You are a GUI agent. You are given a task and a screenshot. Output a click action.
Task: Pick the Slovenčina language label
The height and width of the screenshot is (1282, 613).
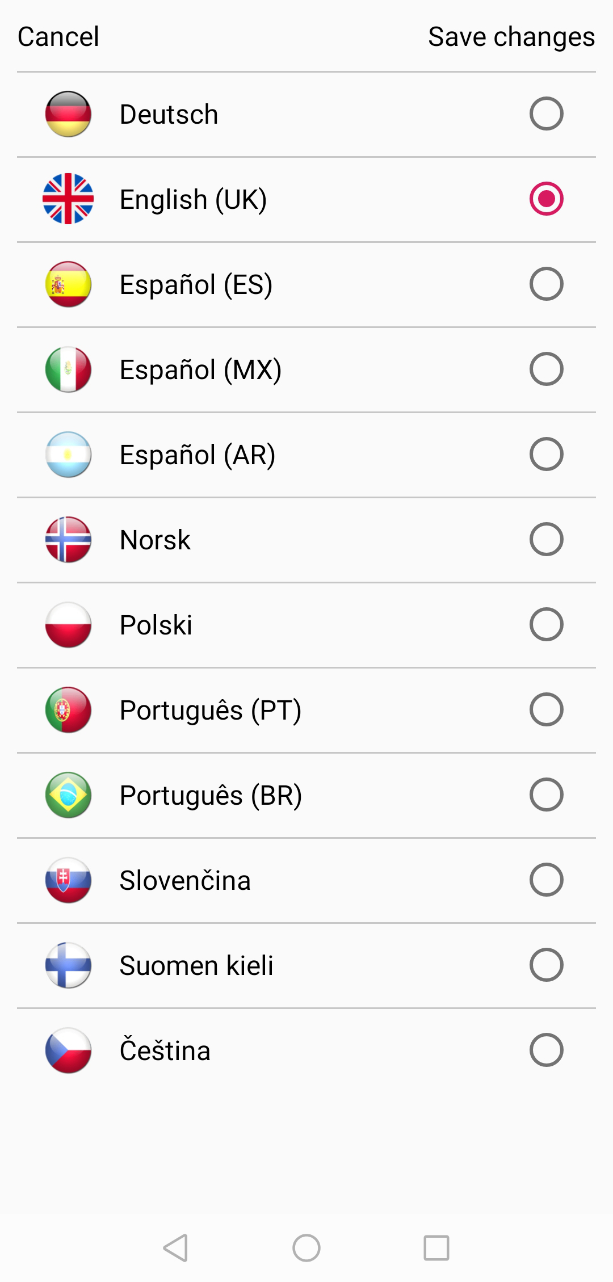point(185,880)
